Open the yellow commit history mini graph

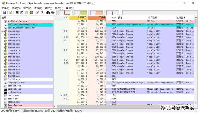point(81,13)
